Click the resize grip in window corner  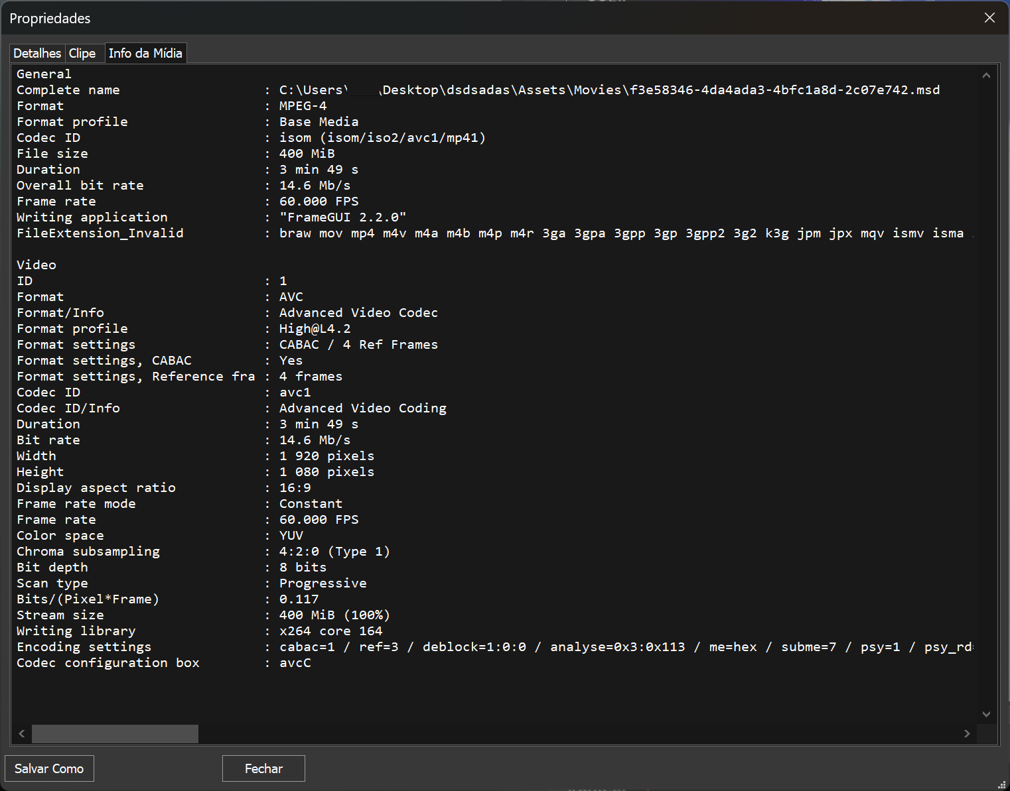[x=1002, y=784]
